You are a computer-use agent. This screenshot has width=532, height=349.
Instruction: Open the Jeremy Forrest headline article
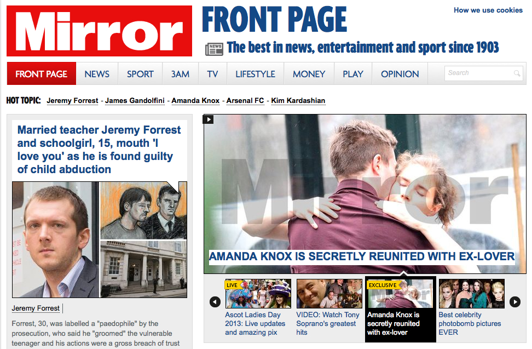pyautogui.click(x=99, y=150)
